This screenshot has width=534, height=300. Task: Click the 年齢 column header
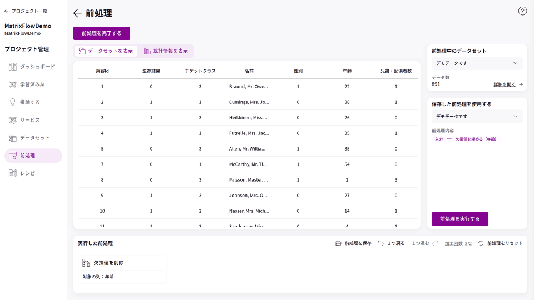coord(347,71)
